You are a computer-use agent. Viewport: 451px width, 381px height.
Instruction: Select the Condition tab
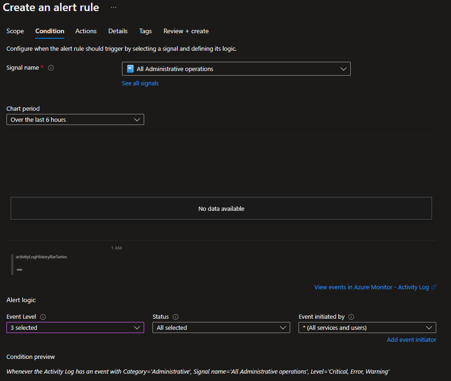tap(50, 31)
